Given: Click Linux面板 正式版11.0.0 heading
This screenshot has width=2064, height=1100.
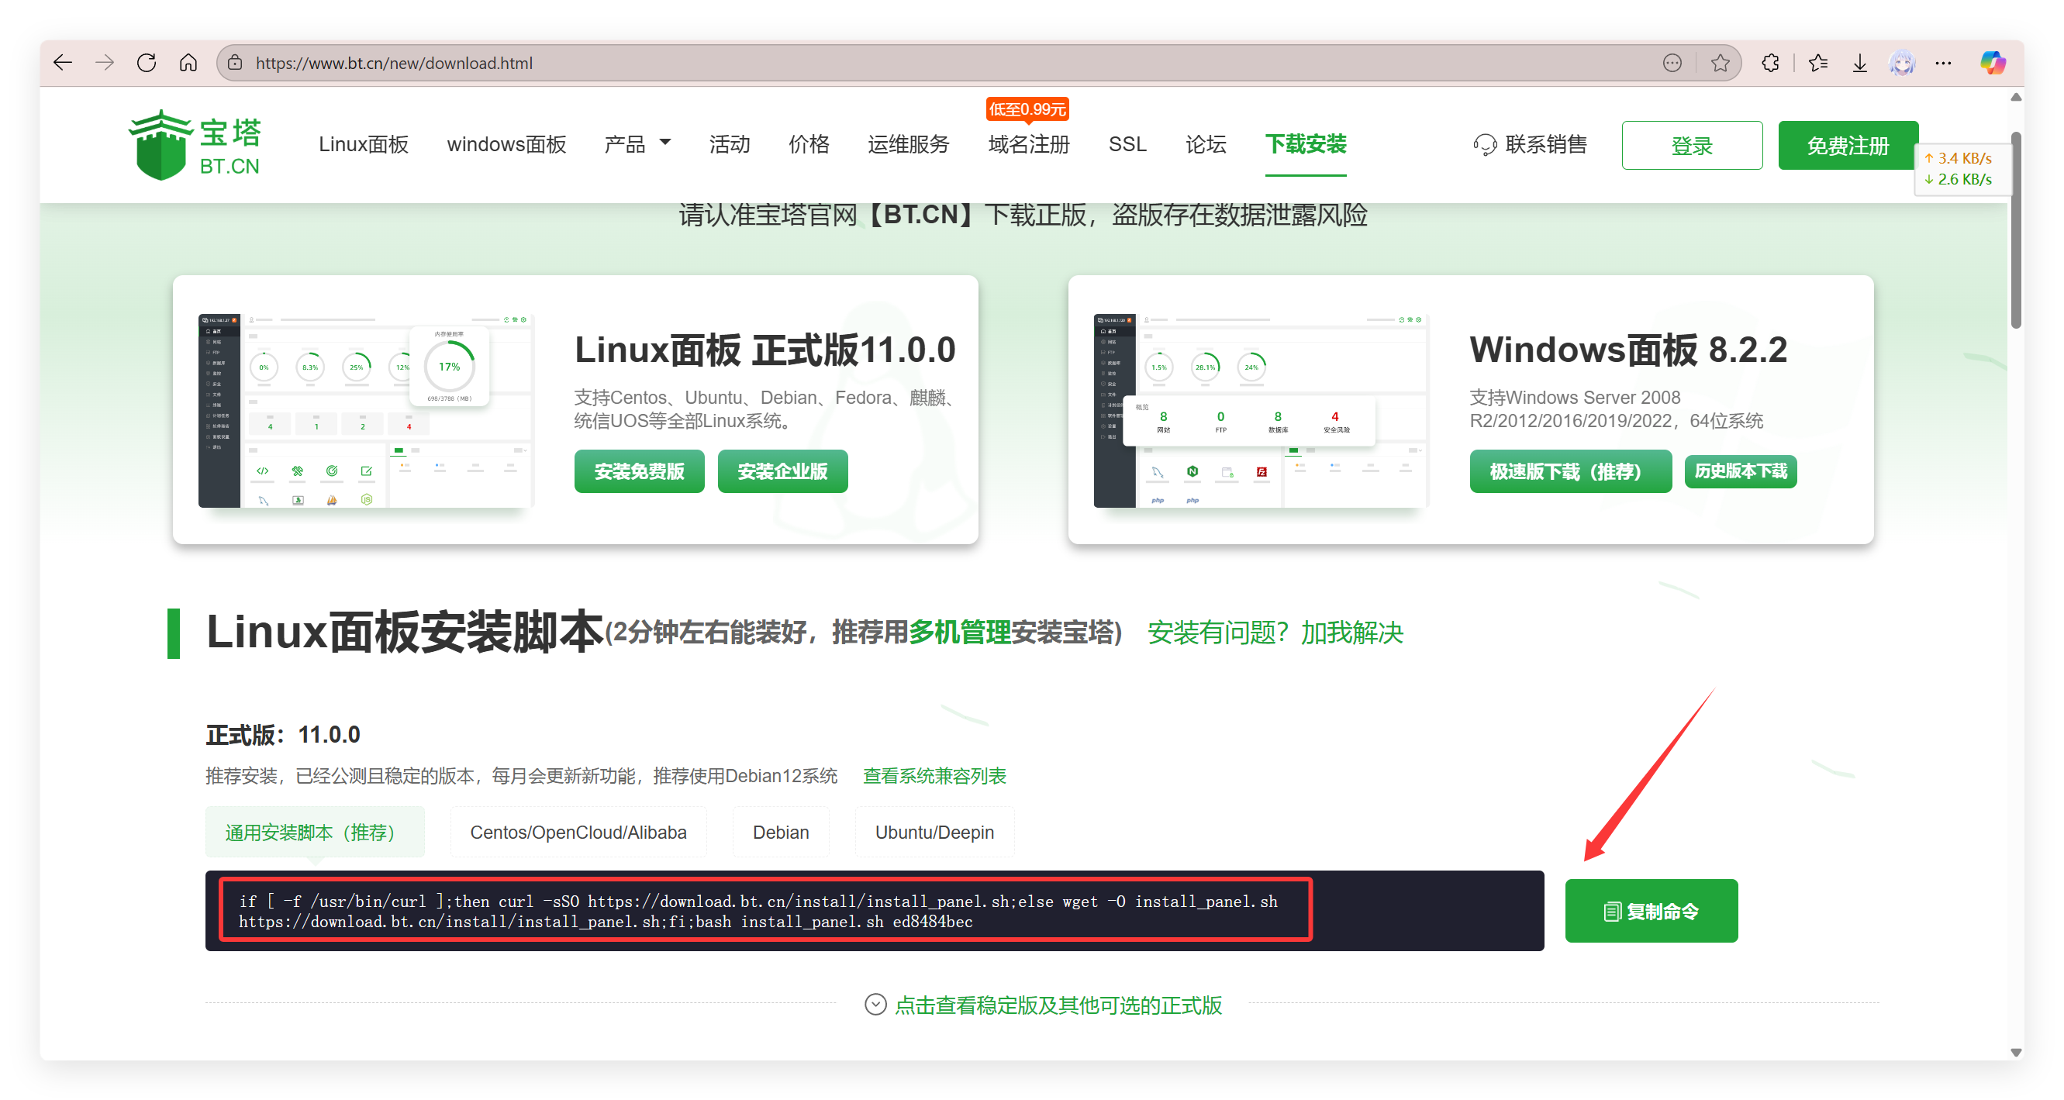Looking at the screenshot, I should click(x=765, y=350).
